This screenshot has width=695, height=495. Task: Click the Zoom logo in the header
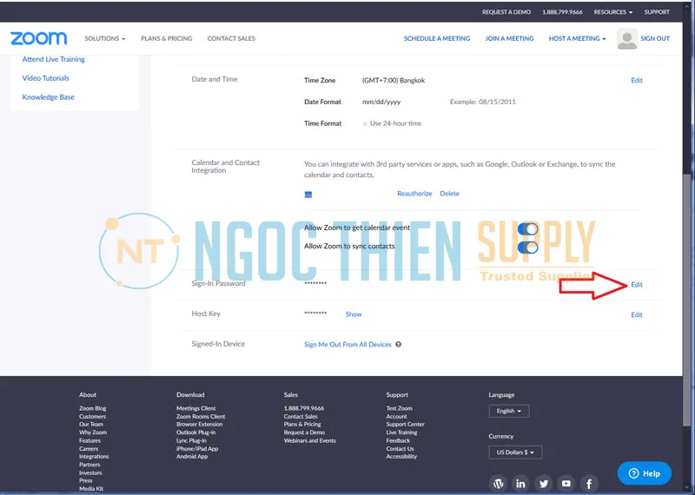38,38
